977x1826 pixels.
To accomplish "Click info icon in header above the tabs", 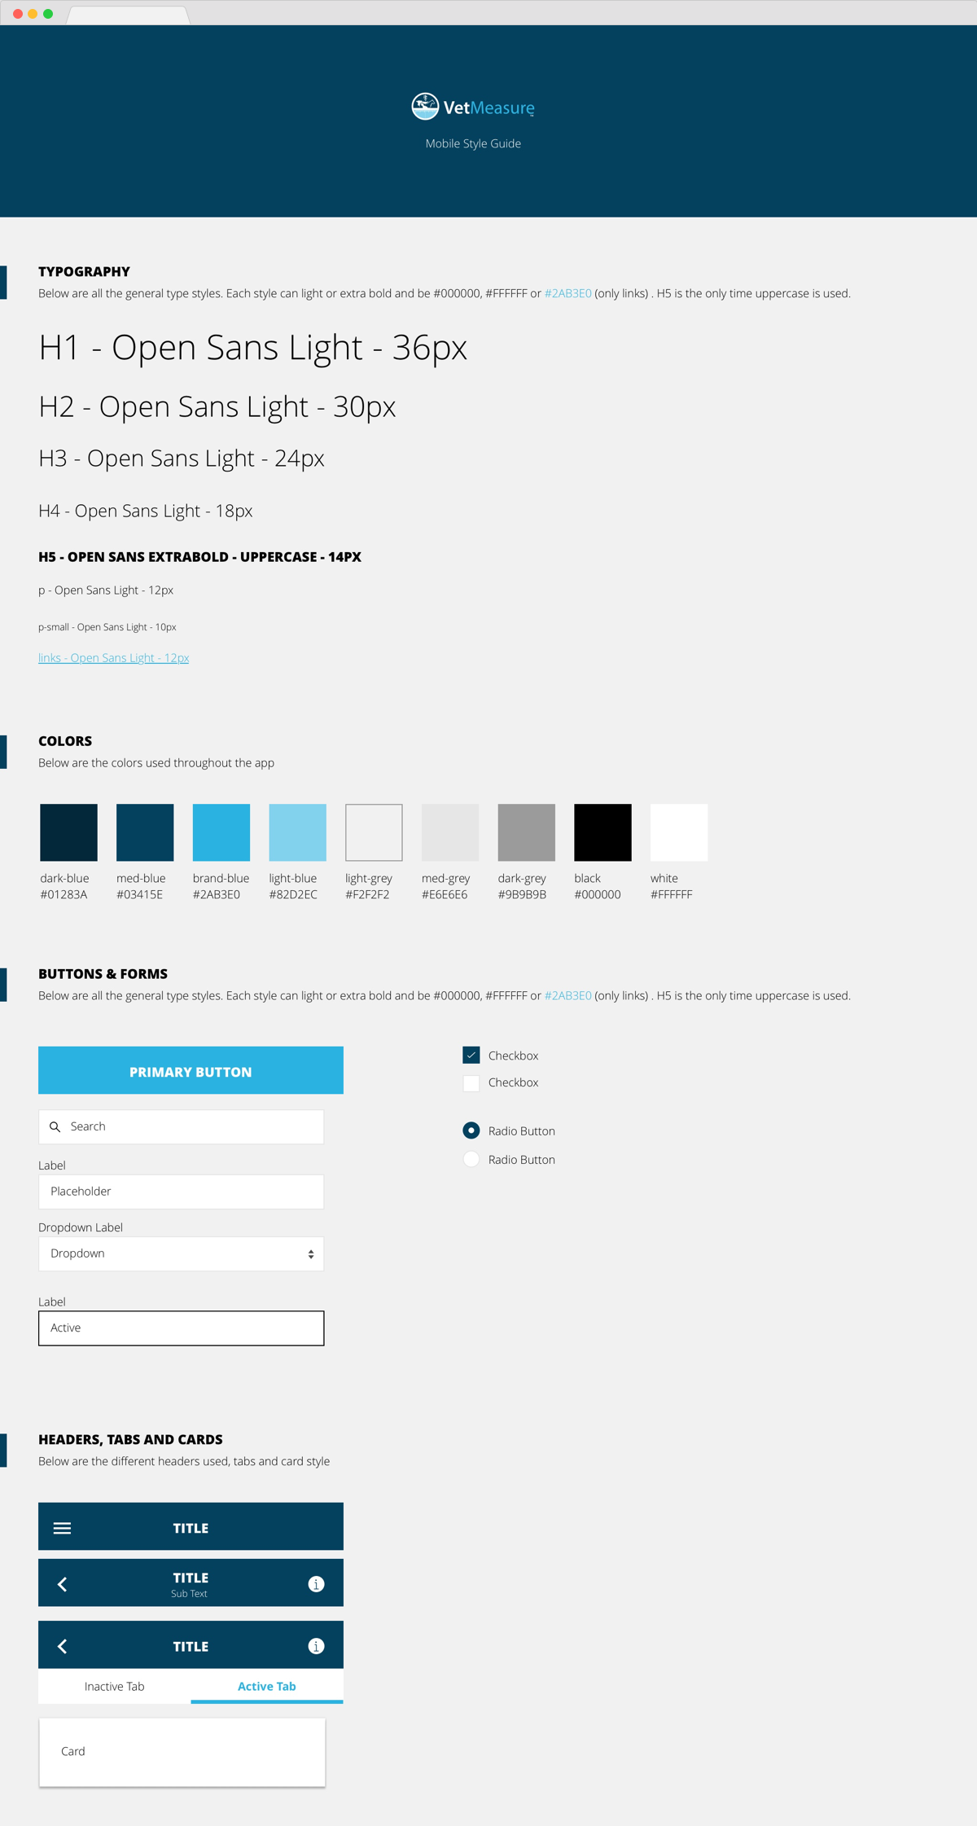I will pos(317,1646).
